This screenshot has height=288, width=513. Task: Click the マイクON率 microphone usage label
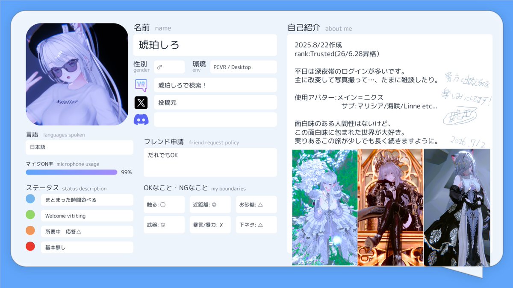tap(62, 164)
